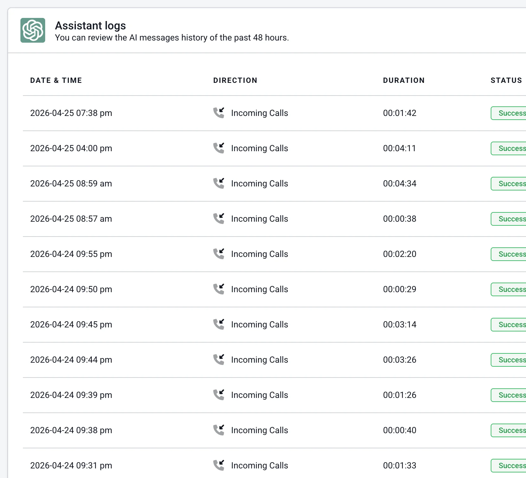Select the 2026-04-25 07:38 pm timestamp
The height and width of the screenshot is (478, 526).
coord(71,113)
